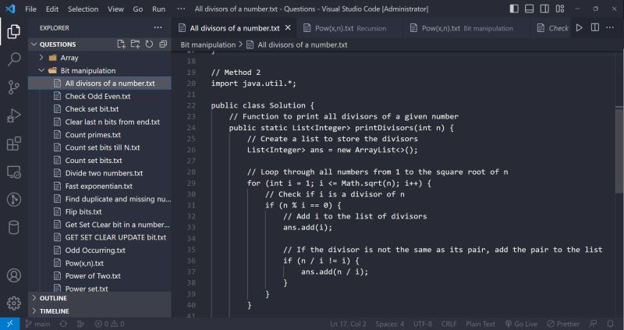
Task: Switch to Pow(x,n).txt Bit manipulation tab
Action: point(466,28)
